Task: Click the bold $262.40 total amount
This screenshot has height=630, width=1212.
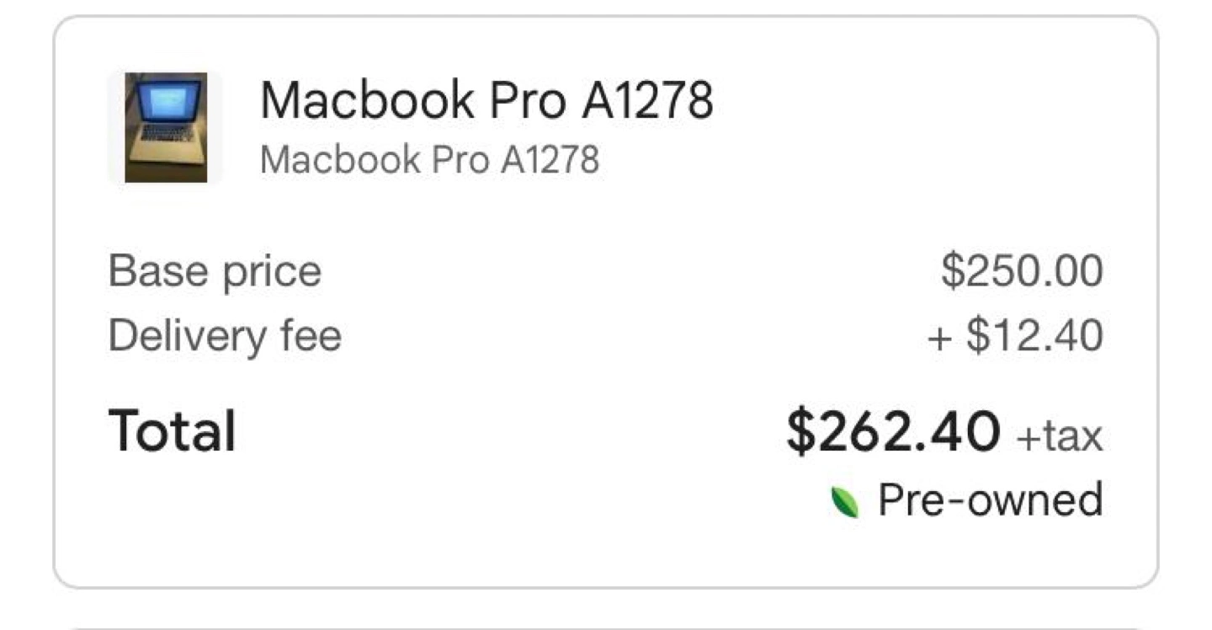Action: (x=894, y=430)
